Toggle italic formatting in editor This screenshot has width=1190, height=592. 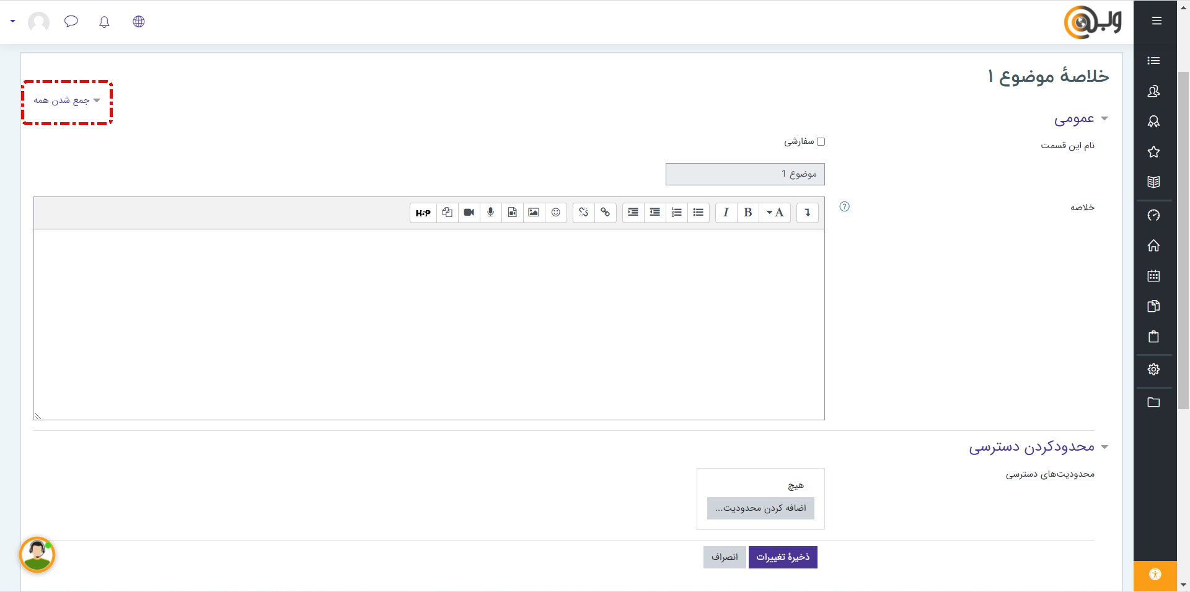coord(726,213)
